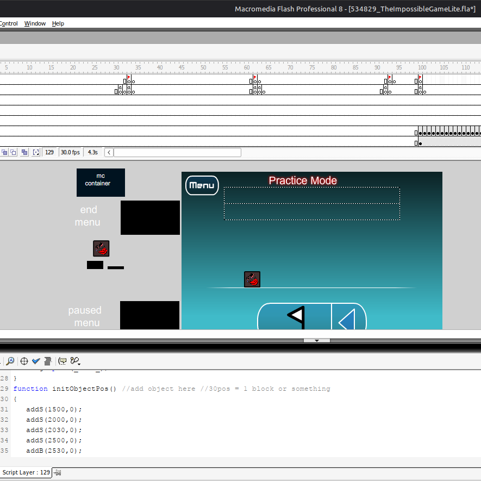Select the Practice Mode title text
Image resolution: width=481 pixels, height=481 pixels.
tap(303, 180)
